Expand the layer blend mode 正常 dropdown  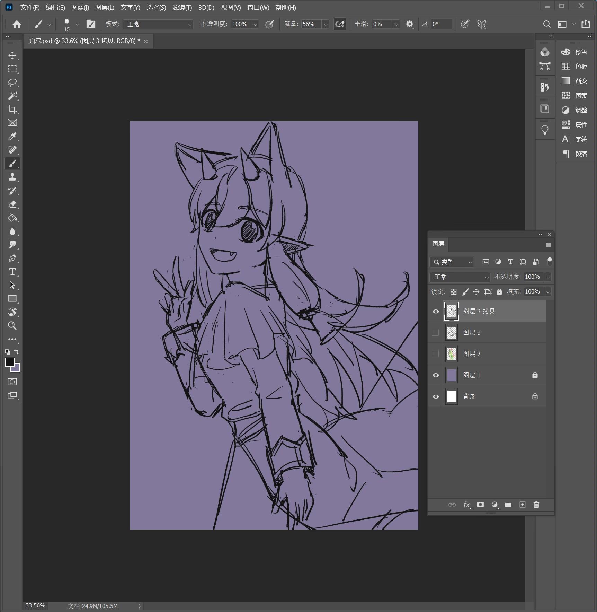coord(460,277)
